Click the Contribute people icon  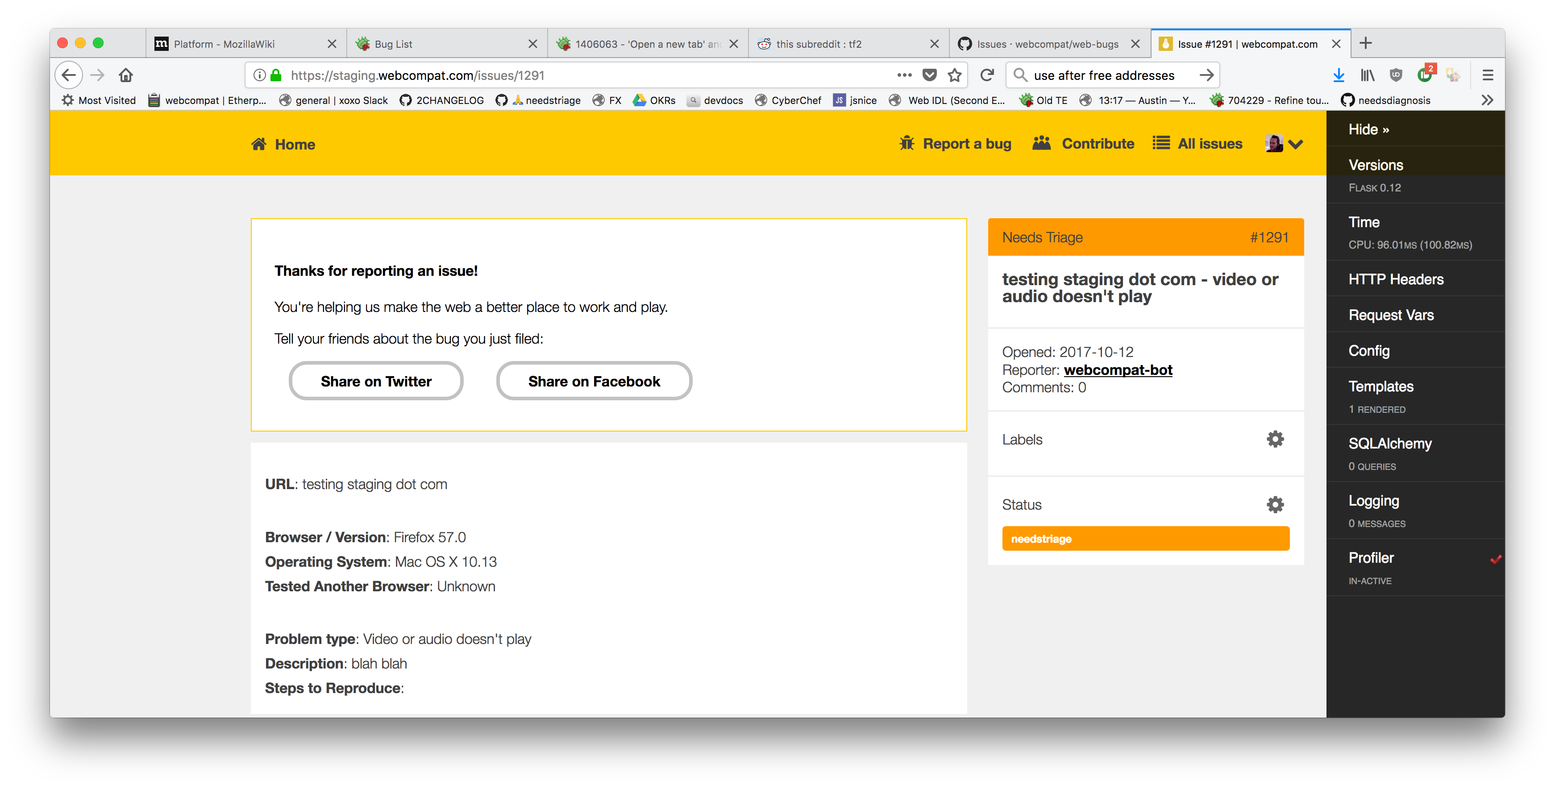click(1041, 143)
